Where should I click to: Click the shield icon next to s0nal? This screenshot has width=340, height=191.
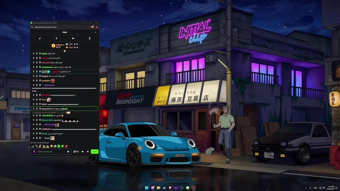point(40,104)
